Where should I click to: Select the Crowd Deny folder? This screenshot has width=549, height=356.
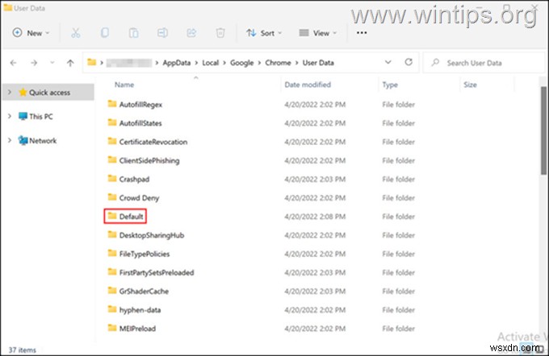click(x=139, y=198)
